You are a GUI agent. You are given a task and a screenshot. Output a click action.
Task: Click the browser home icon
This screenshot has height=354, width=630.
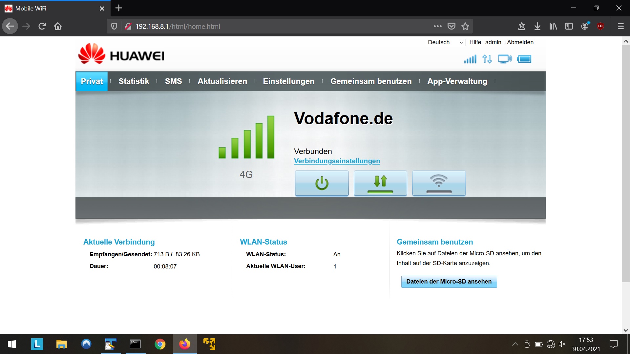click(x=58, y=26)
